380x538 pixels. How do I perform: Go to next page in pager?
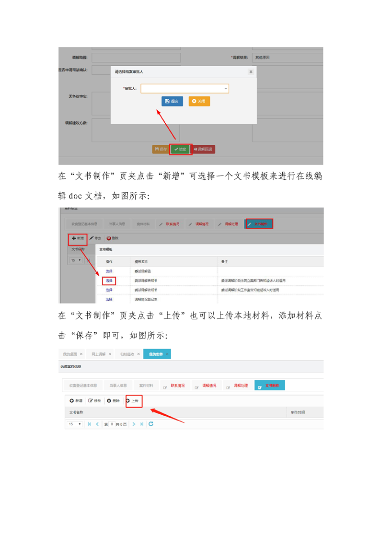tap(134, 424)
